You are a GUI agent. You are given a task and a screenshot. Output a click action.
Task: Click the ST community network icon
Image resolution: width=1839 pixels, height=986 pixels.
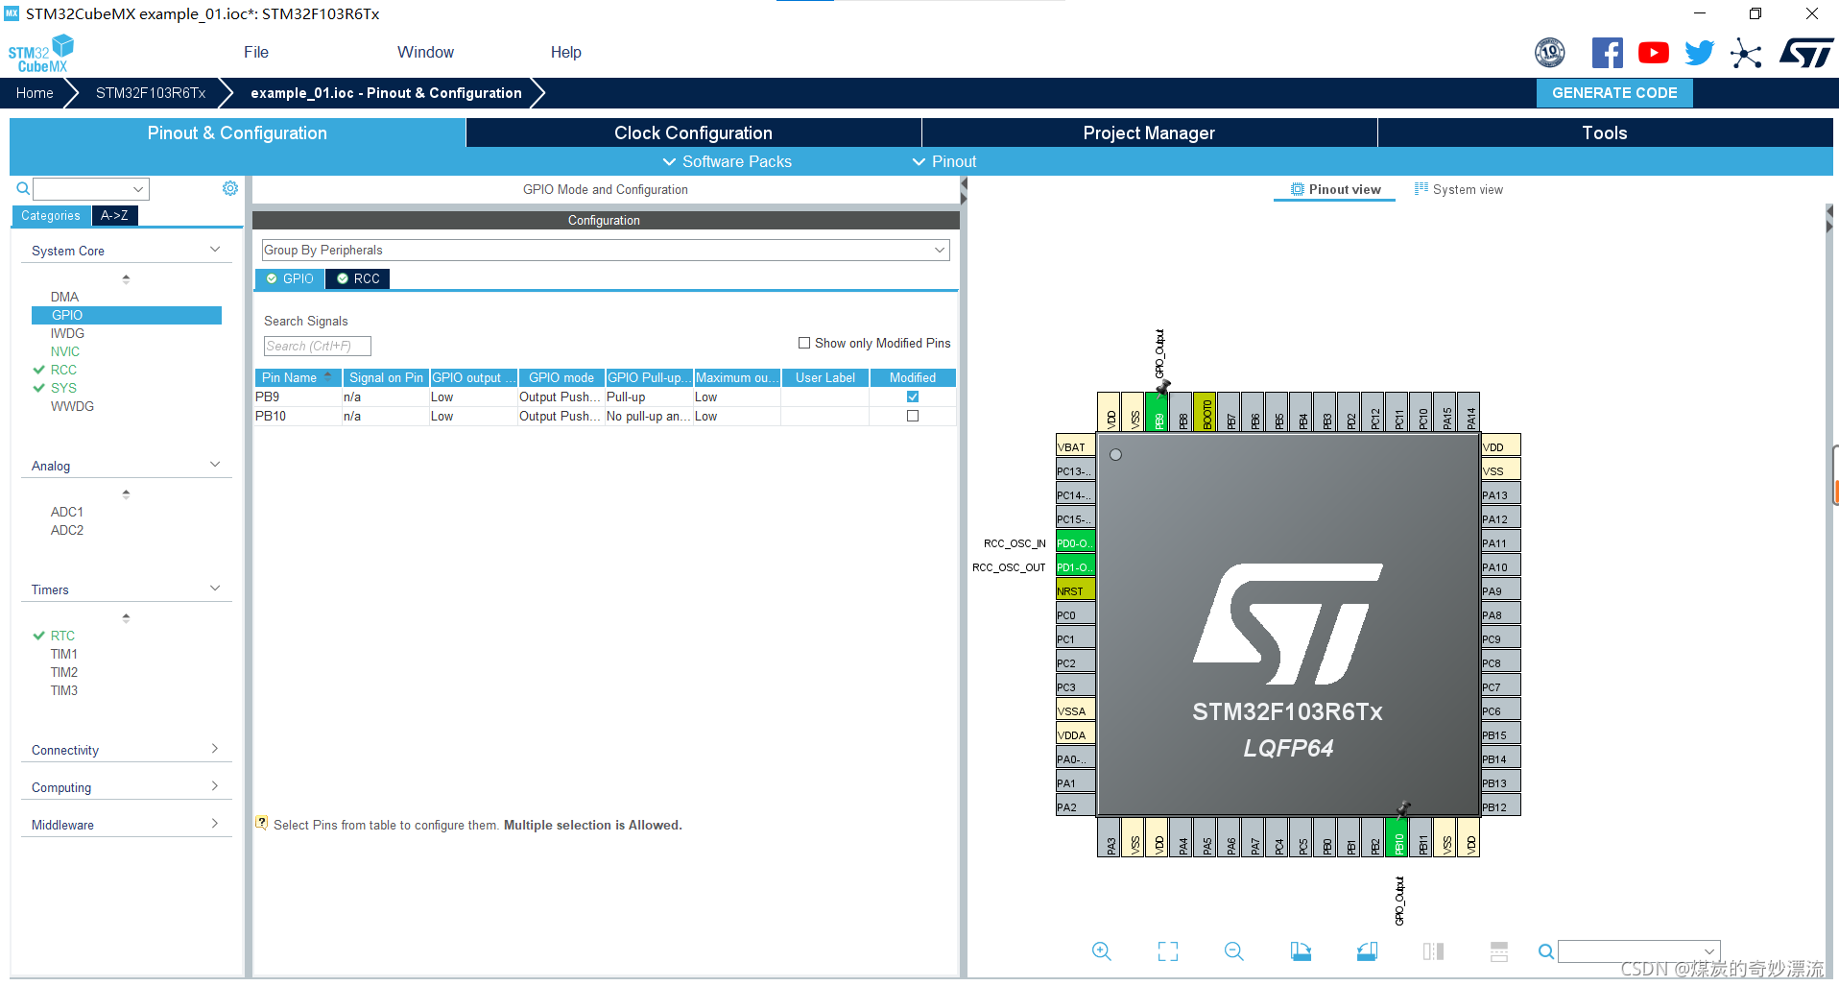pos(1746,53)
